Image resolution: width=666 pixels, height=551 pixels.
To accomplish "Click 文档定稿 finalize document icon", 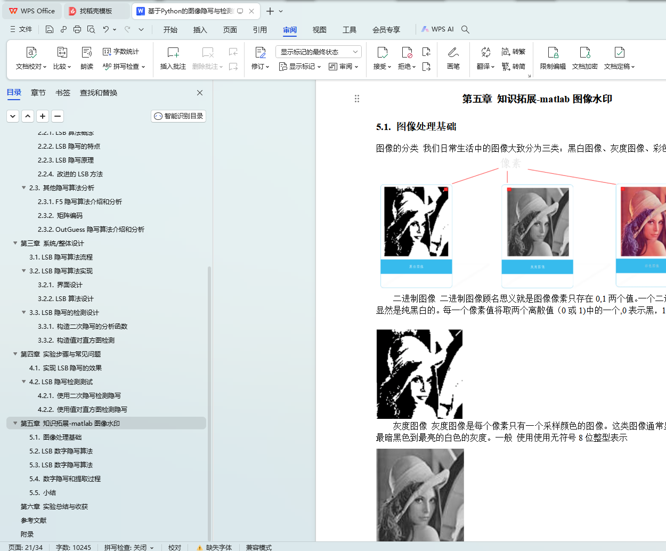I will click(x=619, y=52).
